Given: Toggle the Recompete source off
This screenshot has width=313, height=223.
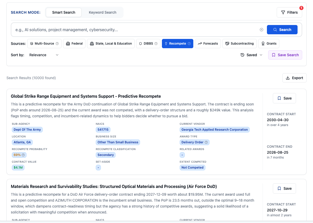Looking at the screenshot, I should pos(178,43).
